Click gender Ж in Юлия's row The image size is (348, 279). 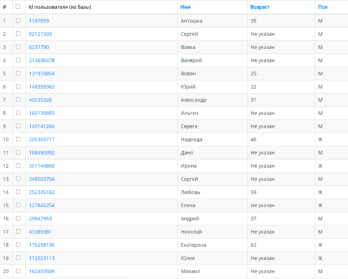(320, 258)
